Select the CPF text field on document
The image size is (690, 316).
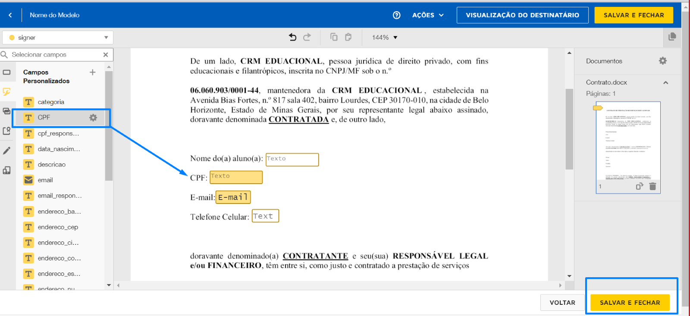pyautogui.click(x=236, y=177)
